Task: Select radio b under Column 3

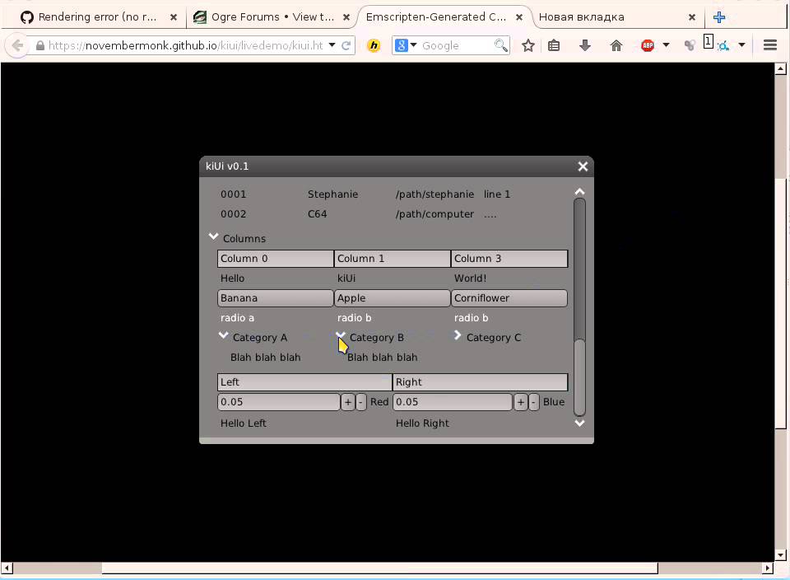Action: click(471, 318)
